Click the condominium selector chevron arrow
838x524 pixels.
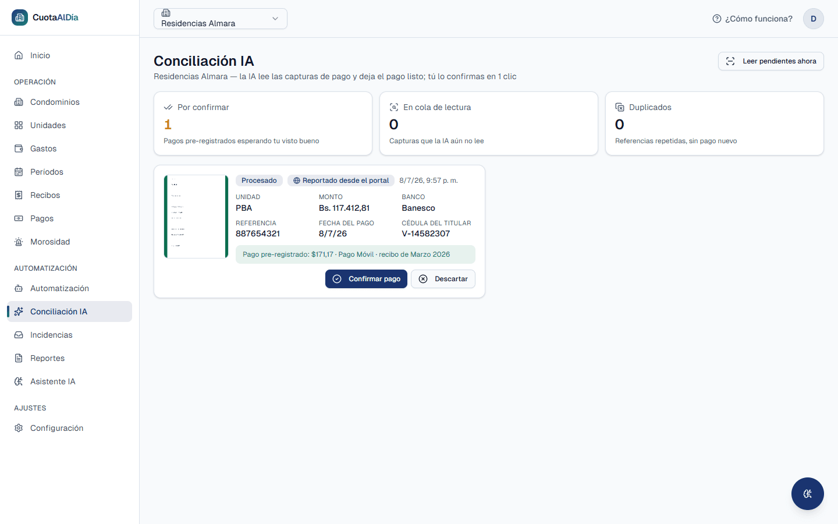275,19
